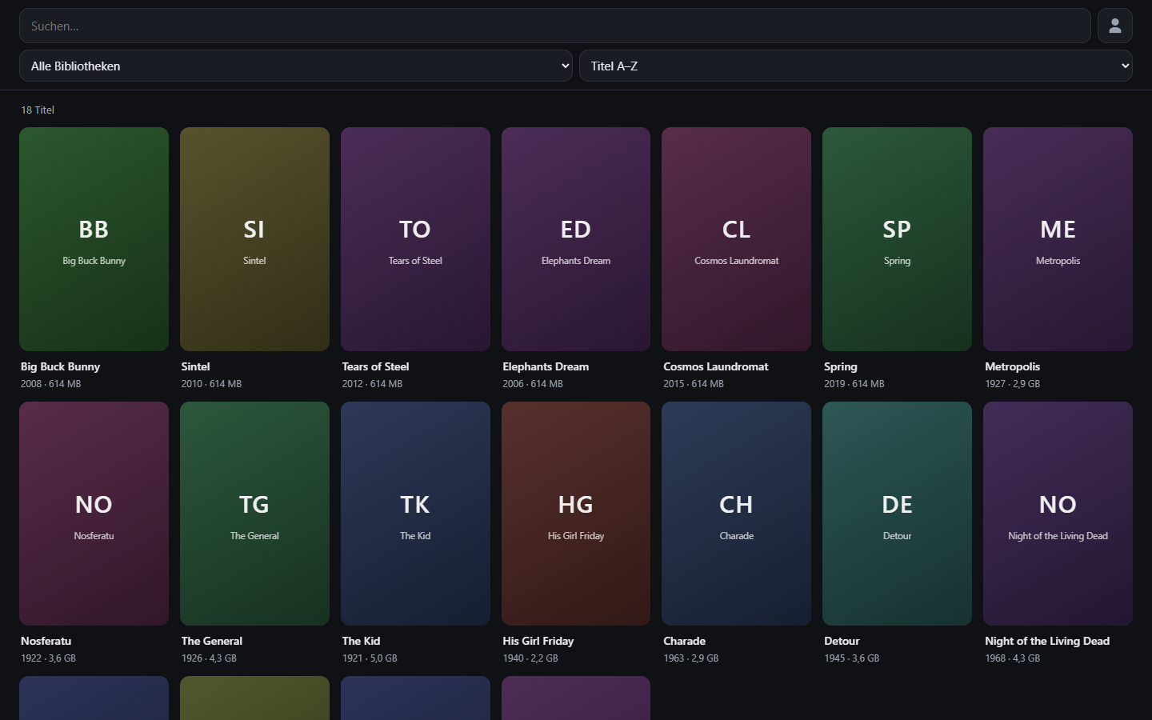Click the "2012 · 614 MB" details line
Image resolution: width=1152 pixels, height=720 pixels.
click(372, 384)
